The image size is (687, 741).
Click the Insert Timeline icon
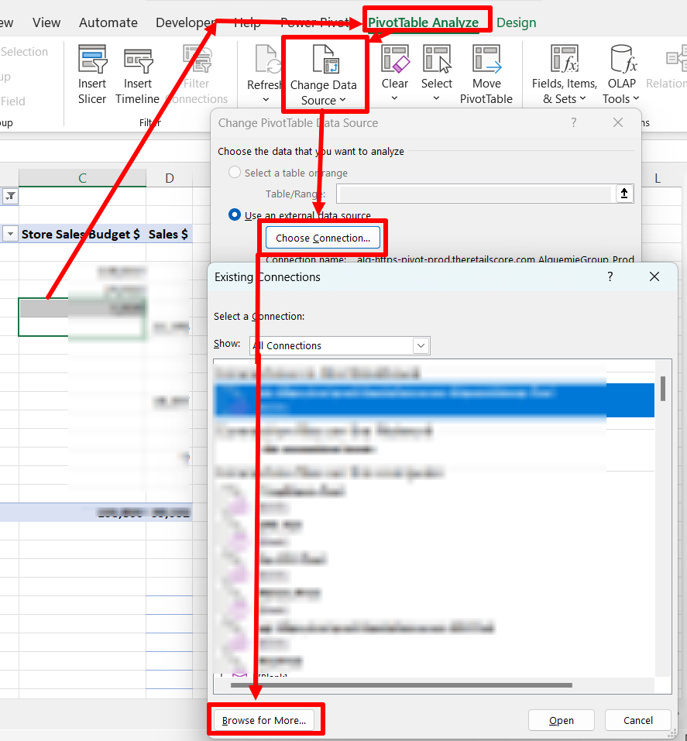pos(138,60)
